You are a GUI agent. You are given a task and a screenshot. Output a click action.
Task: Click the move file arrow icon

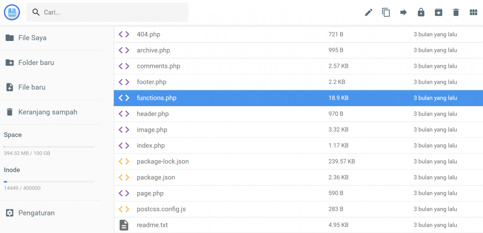click(404, 12)
